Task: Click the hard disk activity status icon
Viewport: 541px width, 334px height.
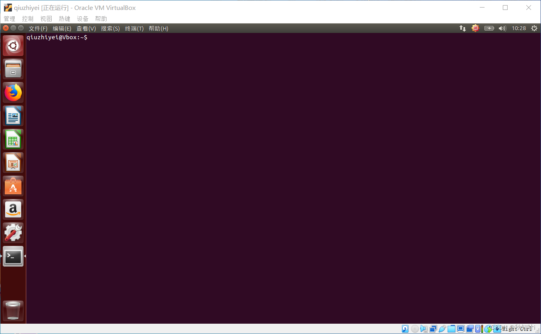Action: point(405,328)
